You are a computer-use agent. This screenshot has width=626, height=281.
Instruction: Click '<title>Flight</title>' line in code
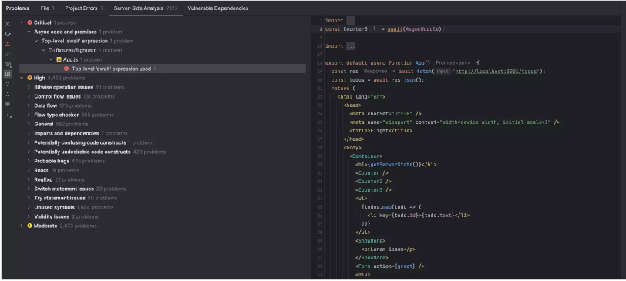(381, 131)
